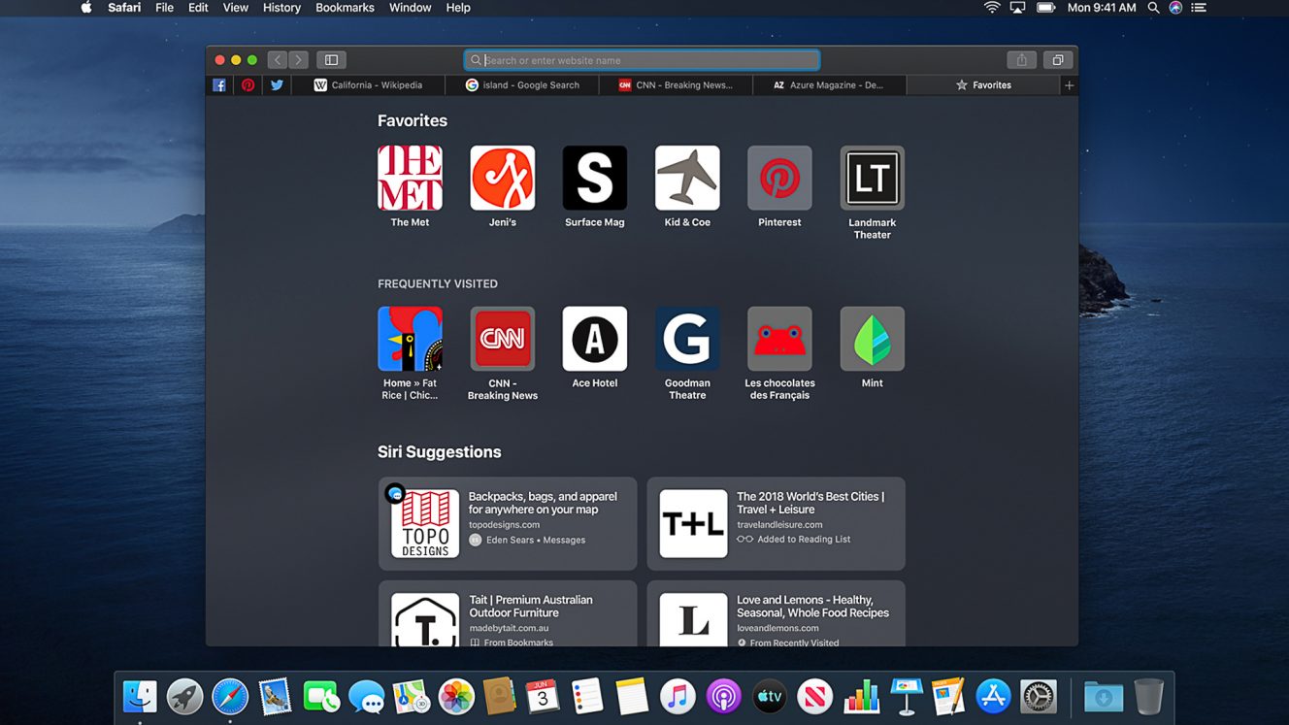Launch Launchpad from the Dock
The width and height of the screenshot is (1289, 725).
click(184, 696)
